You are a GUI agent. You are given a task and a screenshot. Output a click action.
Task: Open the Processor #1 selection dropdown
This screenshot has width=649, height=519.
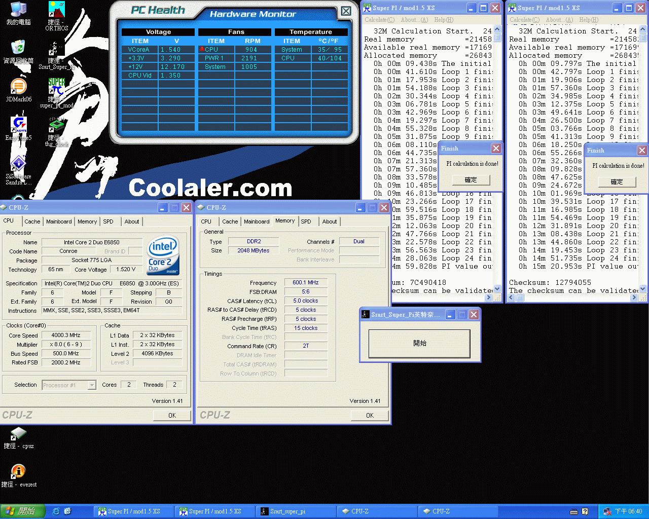click(x=92, y=385)
